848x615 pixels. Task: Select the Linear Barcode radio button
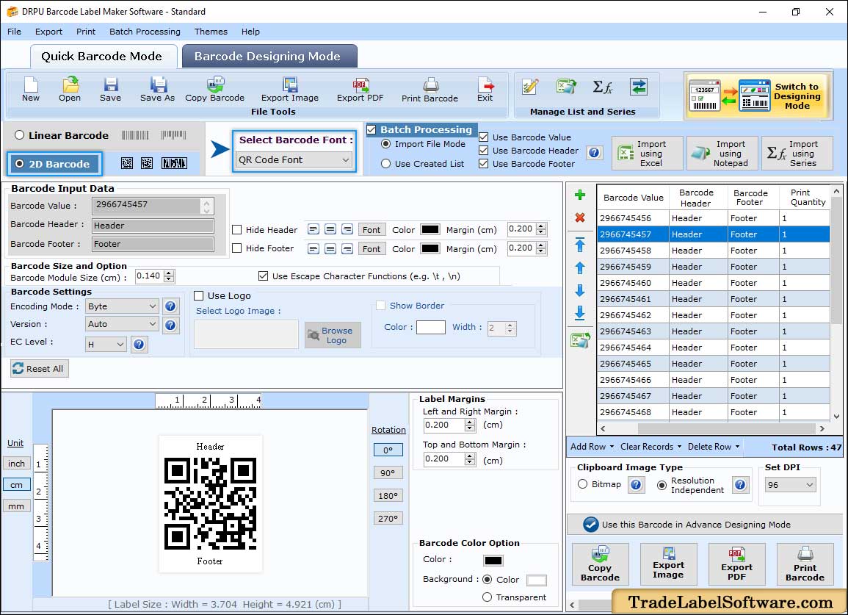point(20,135)
